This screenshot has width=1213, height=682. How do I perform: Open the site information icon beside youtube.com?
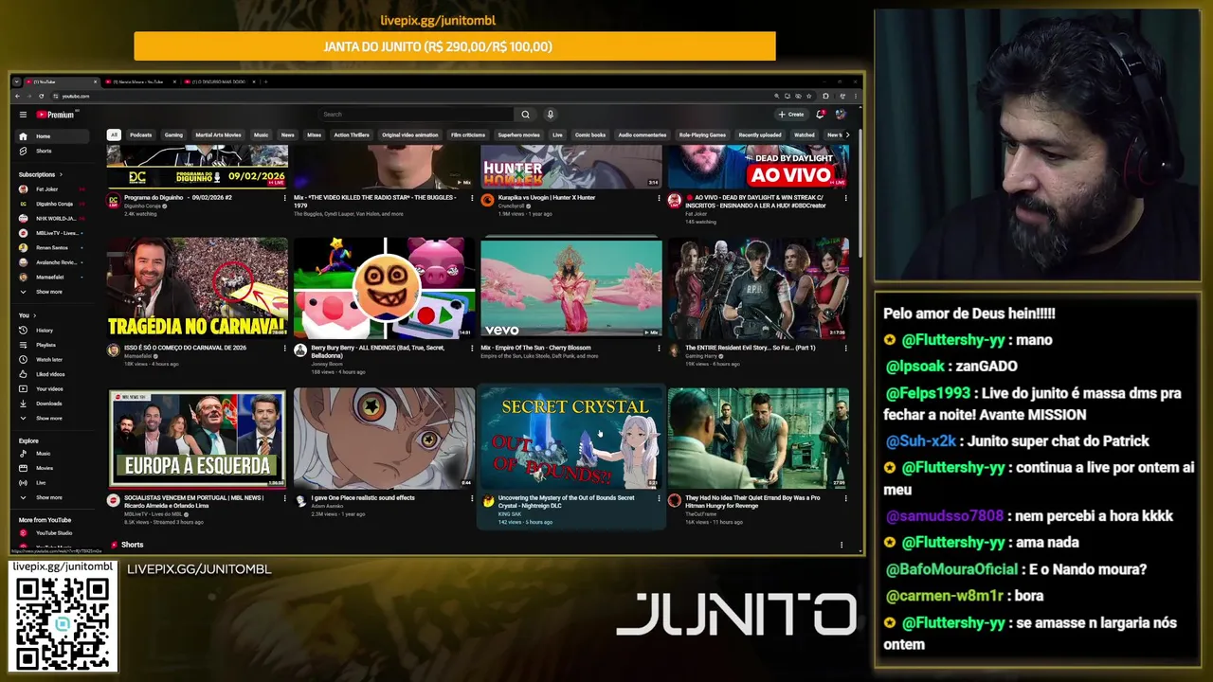point(56,97)
